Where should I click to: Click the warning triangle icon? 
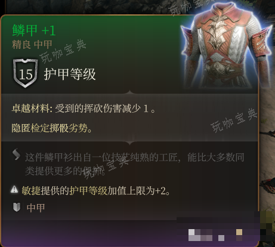pyautogui.click(x=14, y=189)
